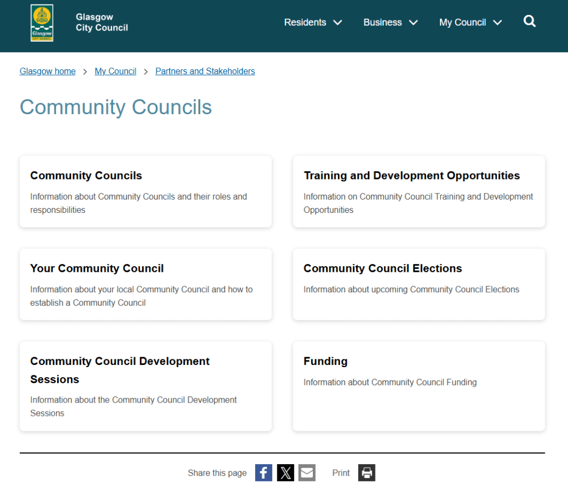Expand the Residents dropdown menu
This screenshot has height=493, width=568.
(313, 22)
